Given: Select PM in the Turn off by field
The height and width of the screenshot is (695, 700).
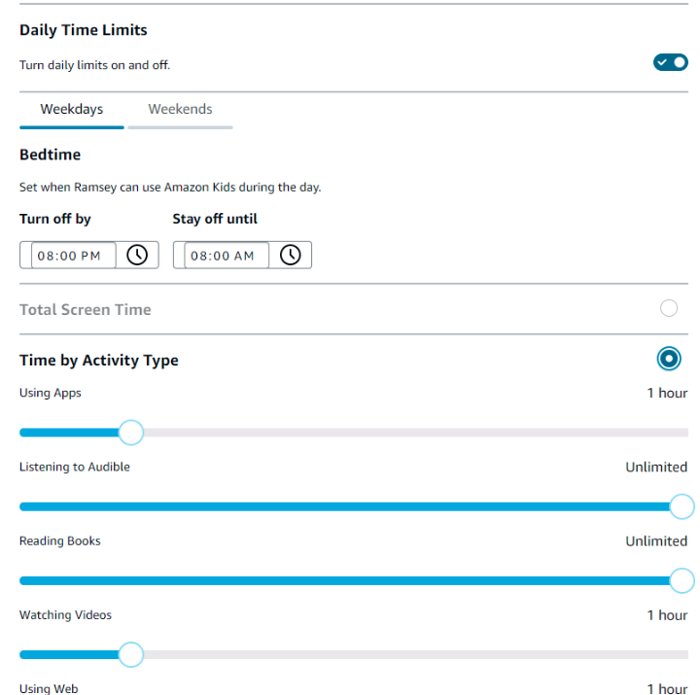Looking at the screenshot, I should tap(91, 256).
